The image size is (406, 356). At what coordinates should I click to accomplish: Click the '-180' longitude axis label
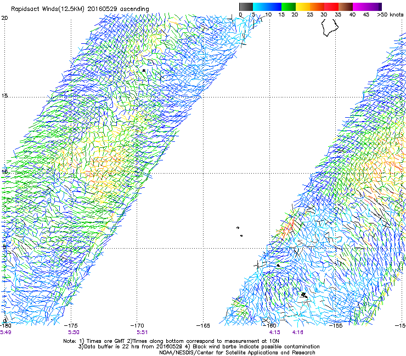pos(5,326)
